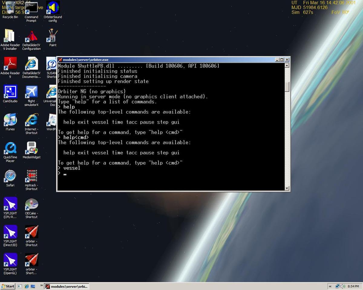This screenshot has height=290, width=363.
Task: Launch YSFLIGHT (OpenGL) shortcut
Action: (x=10, y=264)
